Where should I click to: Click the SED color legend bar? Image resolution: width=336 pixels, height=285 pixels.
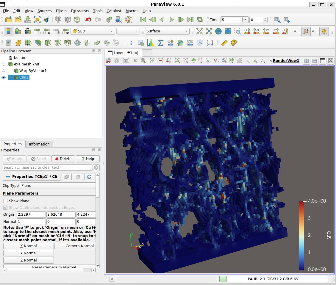coord(302,236)
